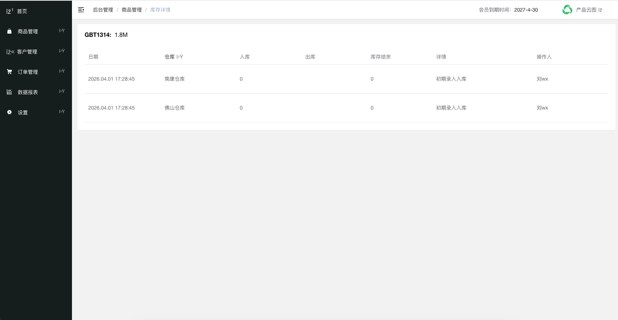Click the 库存结余 value in the 佛山仓库 row
The image size is (618, 320).
tap(372, 108)
